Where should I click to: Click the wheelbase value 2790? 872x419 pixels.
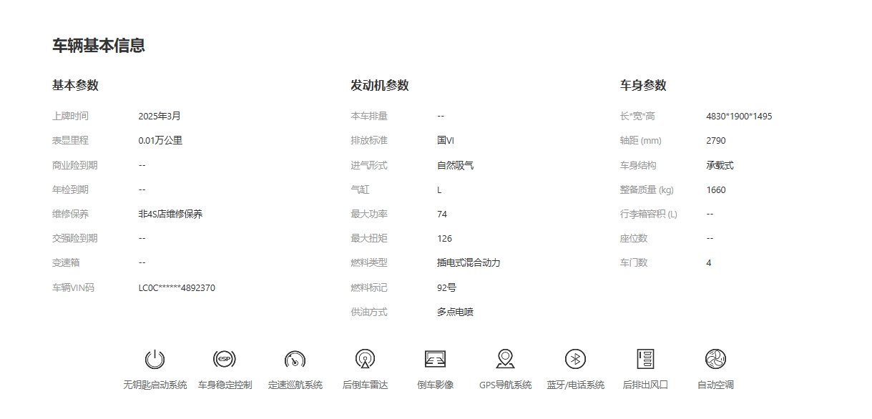(715, 141)
